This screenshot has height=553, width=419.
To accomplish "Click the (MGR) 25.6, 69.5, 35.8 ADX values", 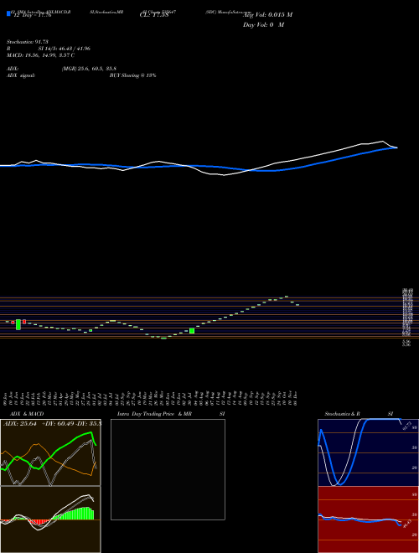I will (89, 69).
